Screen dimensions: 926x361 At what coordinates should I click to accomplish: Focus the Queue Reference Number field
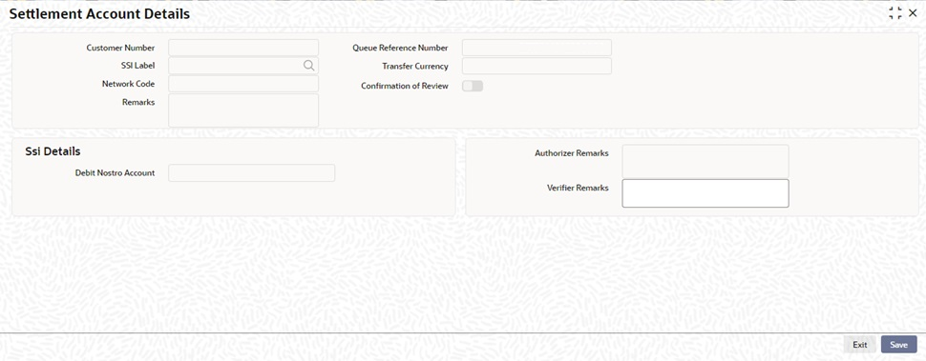point(537,48)
